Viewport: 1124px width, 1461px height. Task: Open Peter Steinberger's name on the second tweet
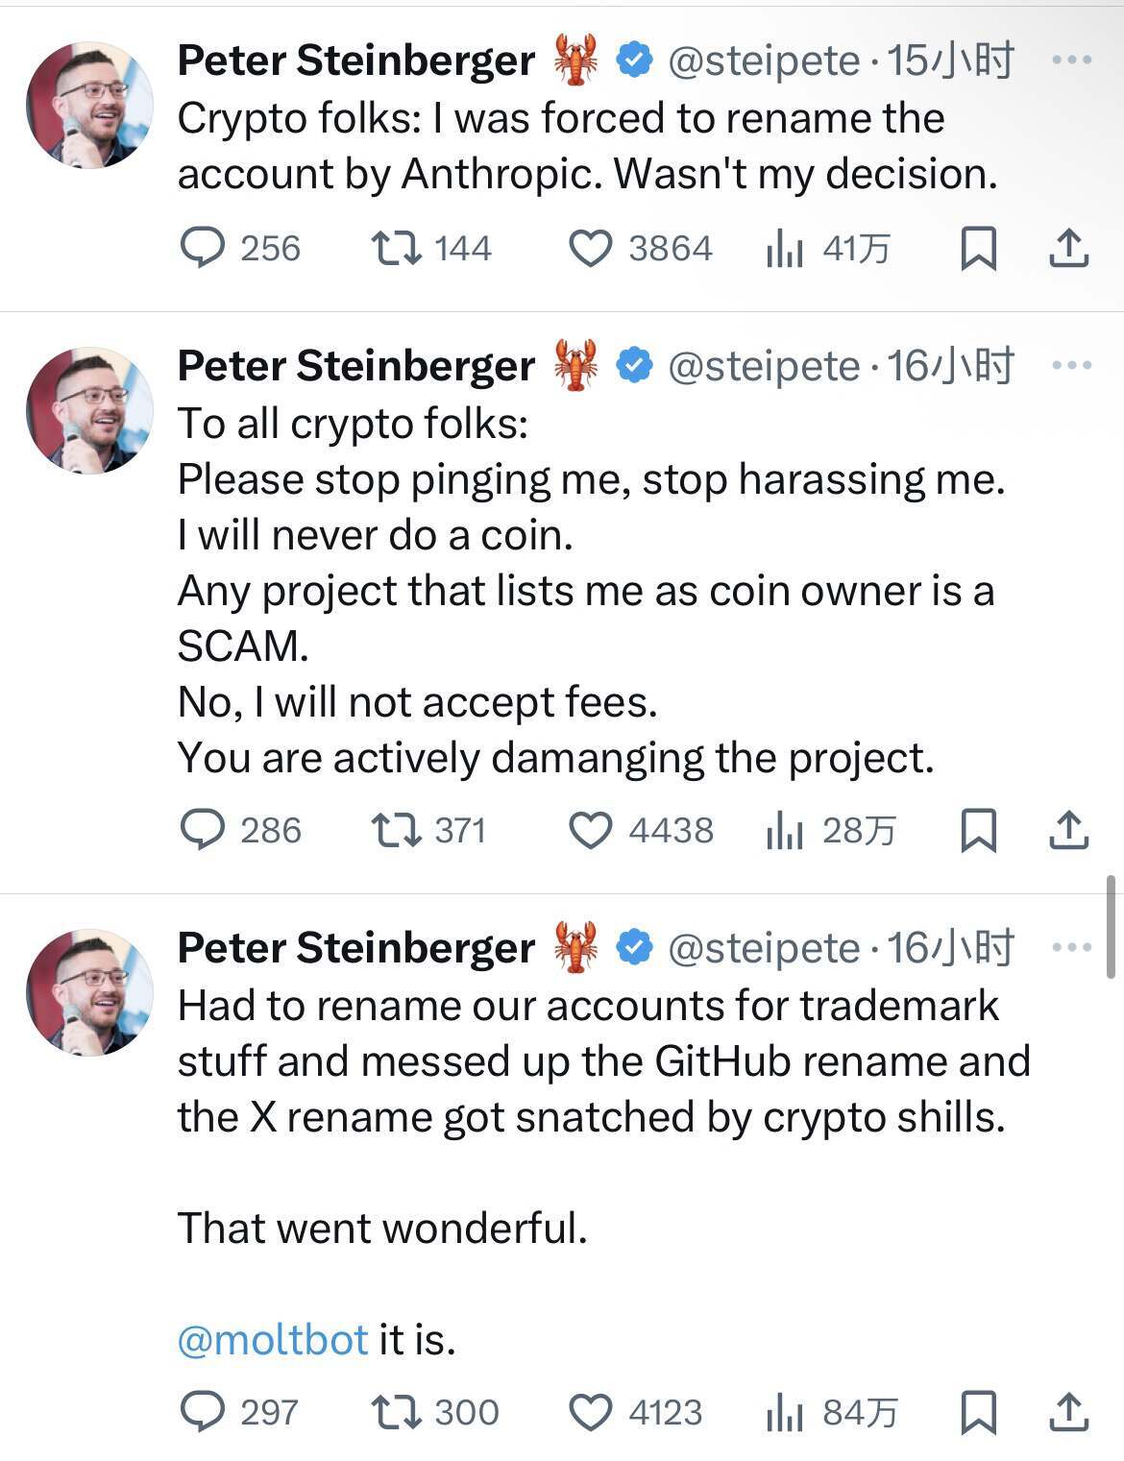click(355, 366)
